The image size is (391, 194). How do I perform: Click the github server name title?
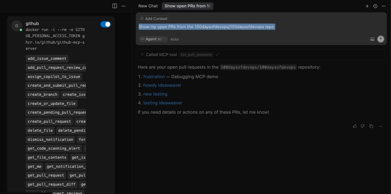pyautogui.click(x=32, y=23)
